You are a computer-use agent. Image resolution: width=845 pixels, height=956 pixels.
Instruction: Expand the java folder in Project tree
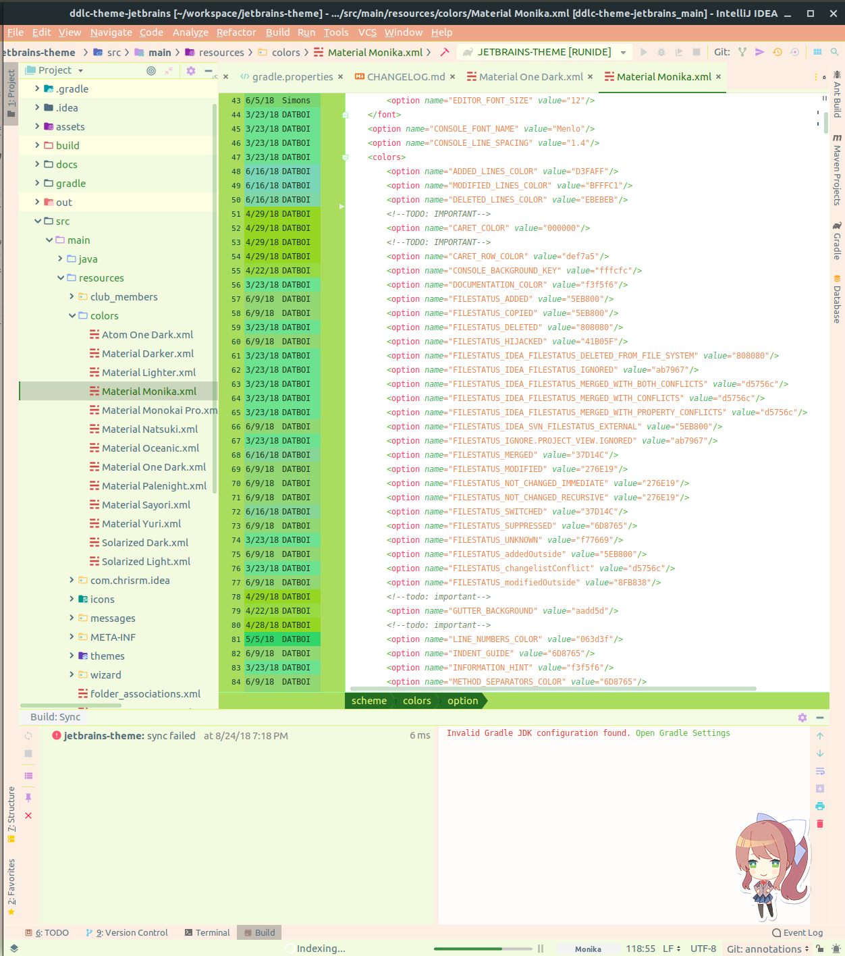[60, 259]
